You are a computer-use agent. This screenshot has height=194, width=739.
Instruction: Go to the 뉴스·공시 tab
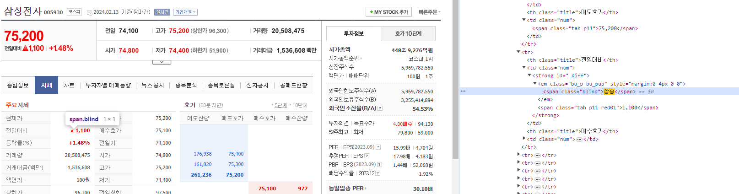coord(153,85)
